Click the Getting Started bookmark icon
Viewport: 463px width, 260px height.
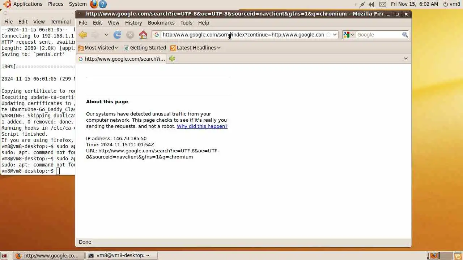tap(126, 48)
